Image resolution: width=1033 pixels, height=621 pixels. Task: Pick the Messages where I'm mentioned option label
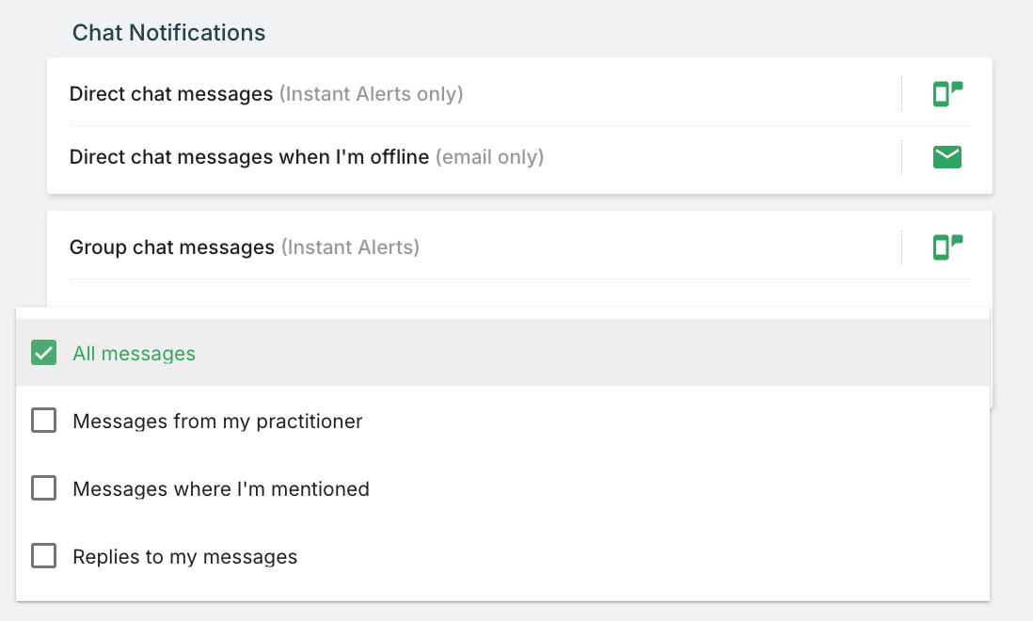pos(221,489)
